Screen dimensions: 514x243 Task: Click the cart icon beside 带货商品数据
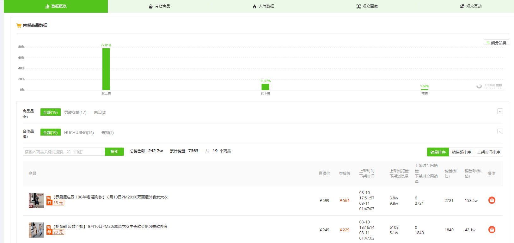(x=19, y=26)
